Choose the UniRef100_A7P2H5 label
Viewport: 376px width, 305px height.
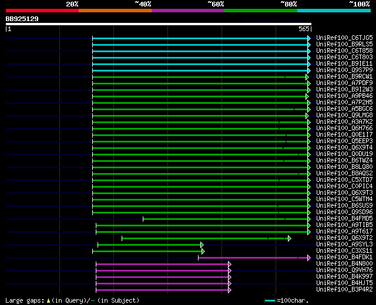click(x=344, y=103)
